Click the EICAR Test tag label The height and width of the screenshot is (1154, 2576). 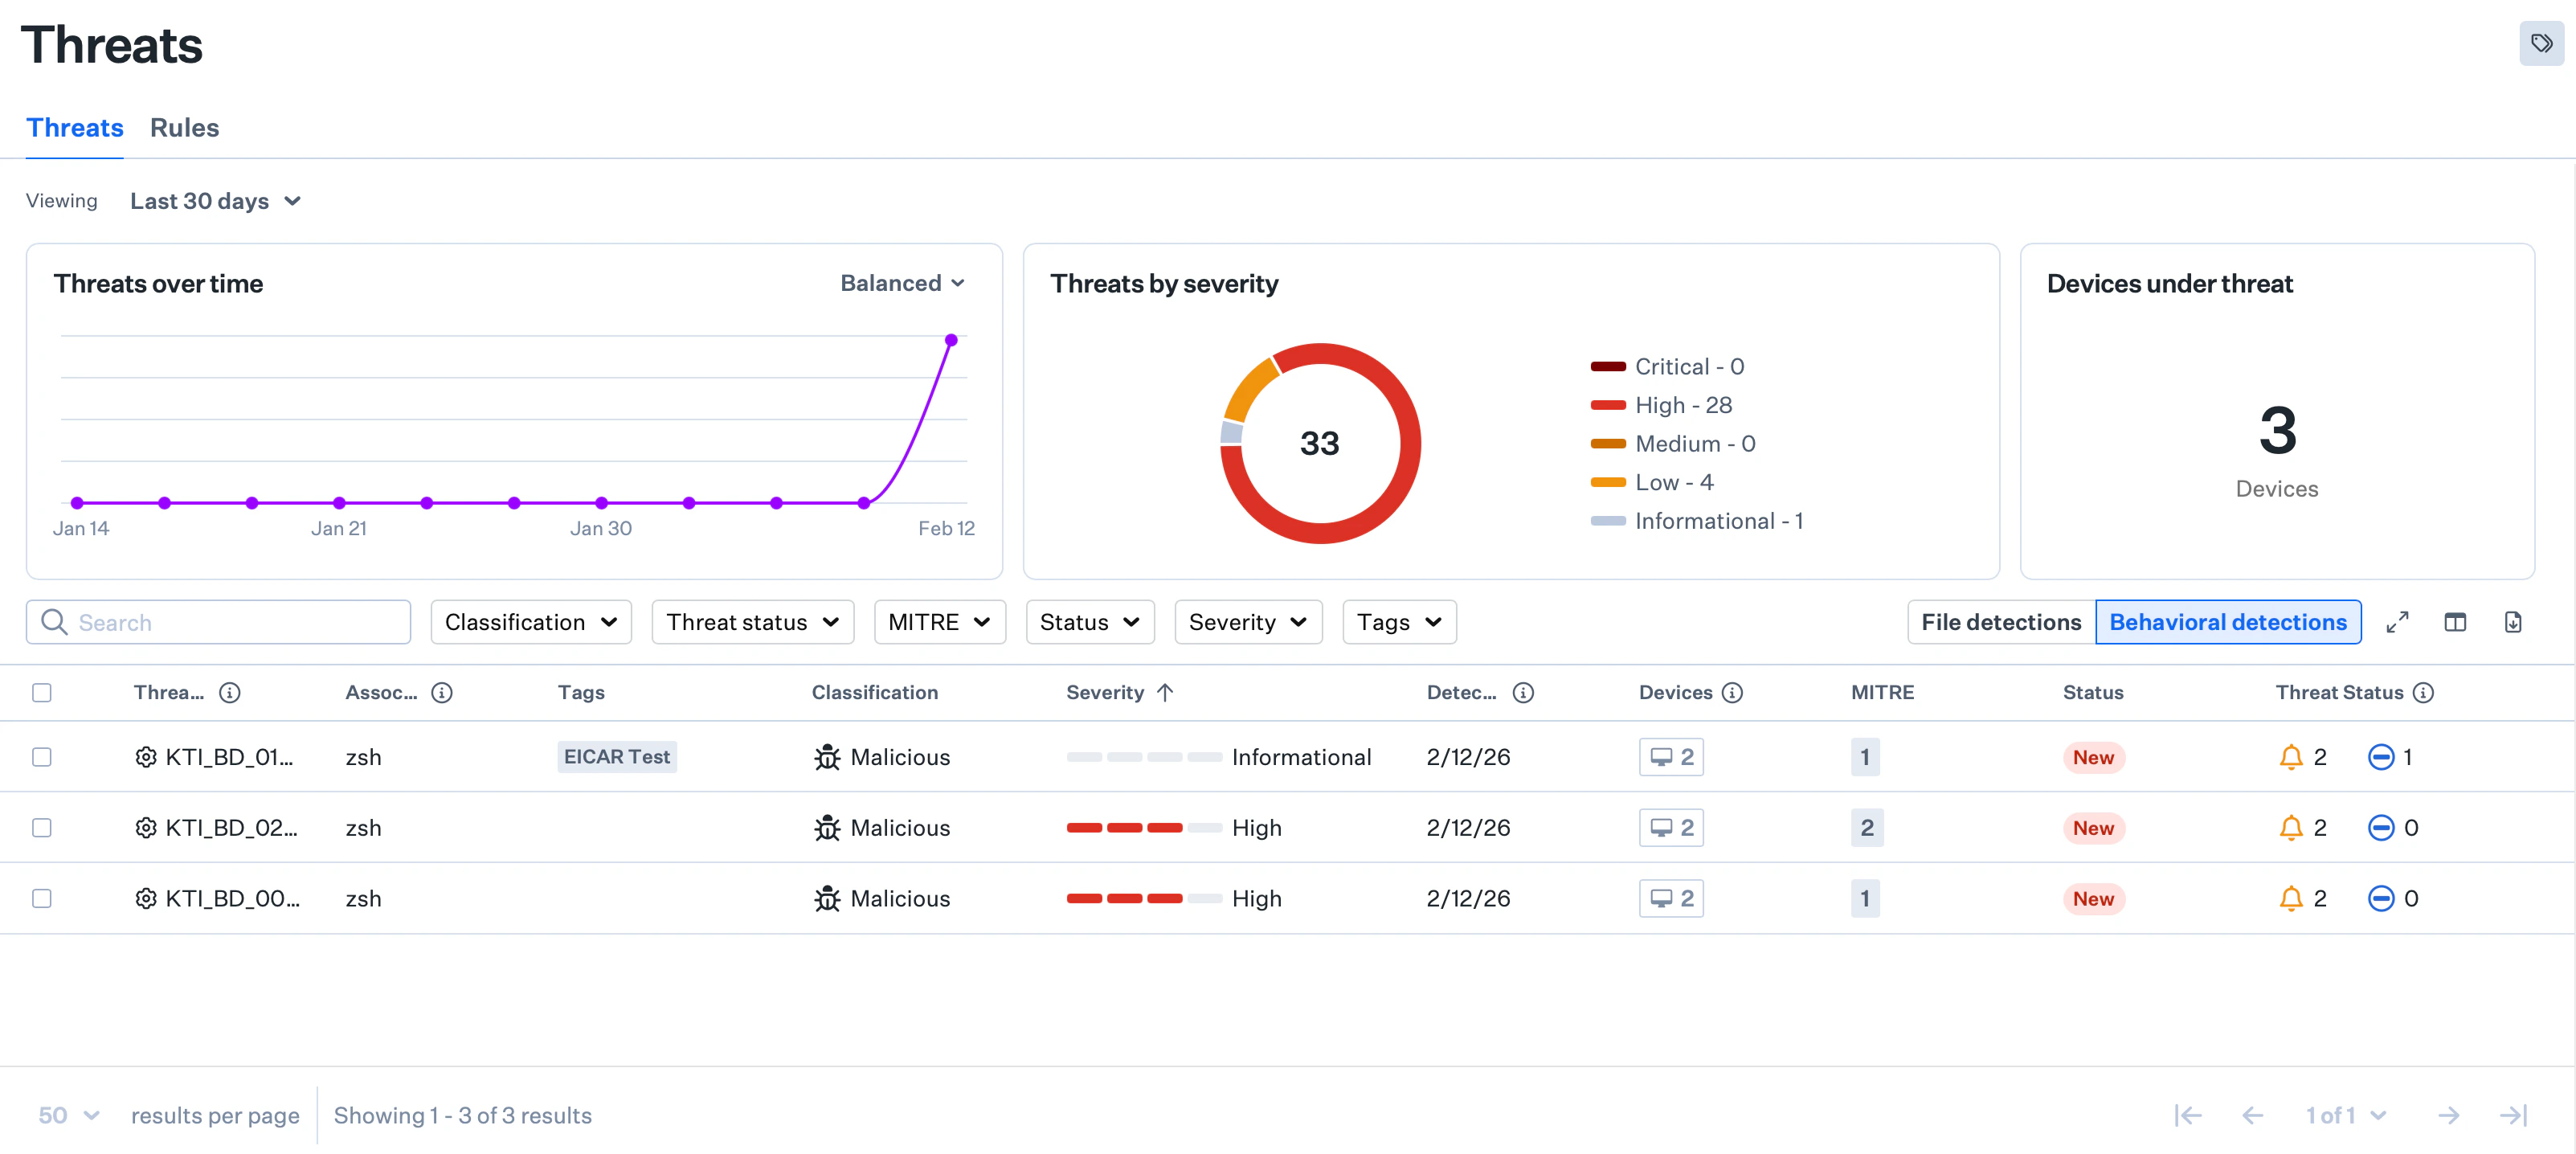(x=617, y=757)
